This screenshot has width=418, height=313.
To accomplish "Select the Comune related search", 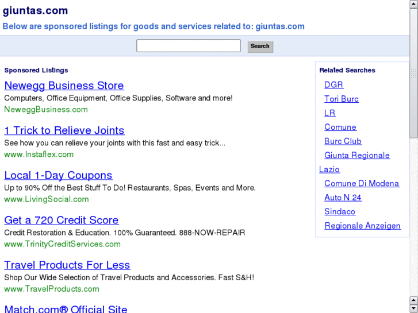I will (340, 127).
